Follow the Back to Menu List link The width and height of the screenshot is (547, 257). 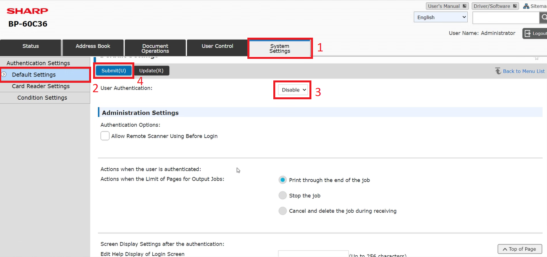pos(524,71)
